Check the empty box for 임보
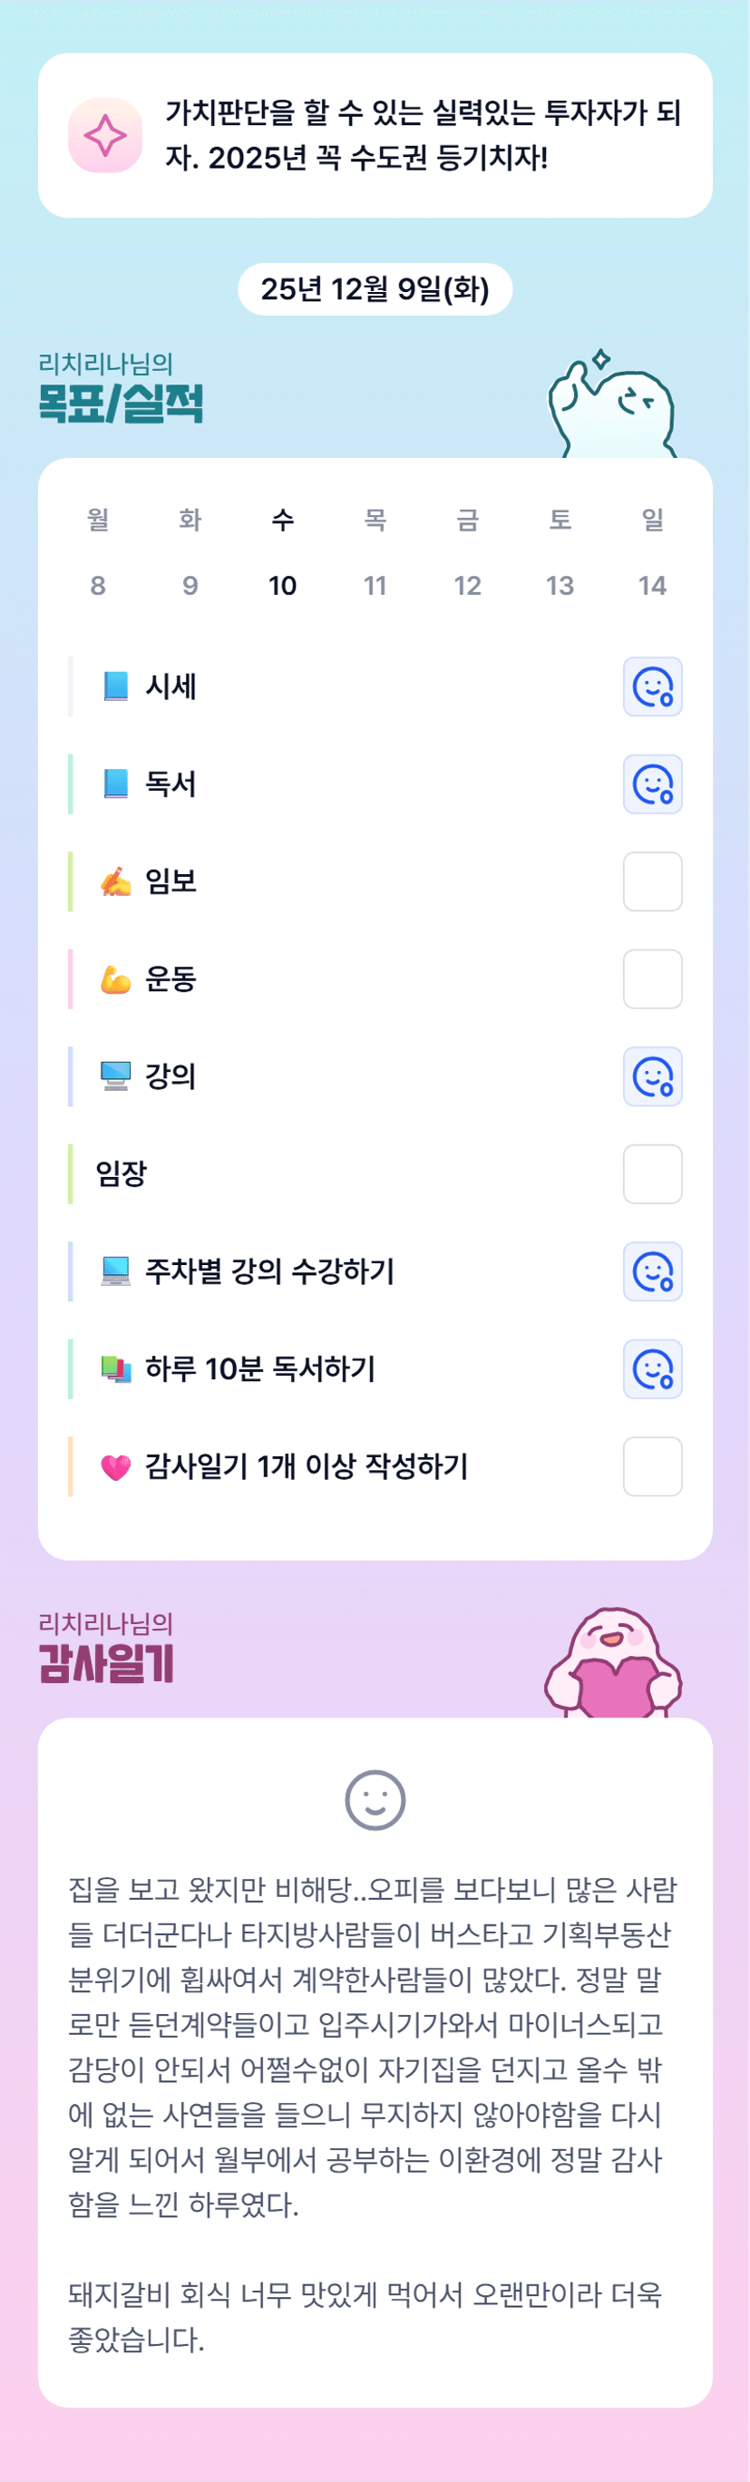This screenshot has height=2482, width=750. click(x=653, y=881)
